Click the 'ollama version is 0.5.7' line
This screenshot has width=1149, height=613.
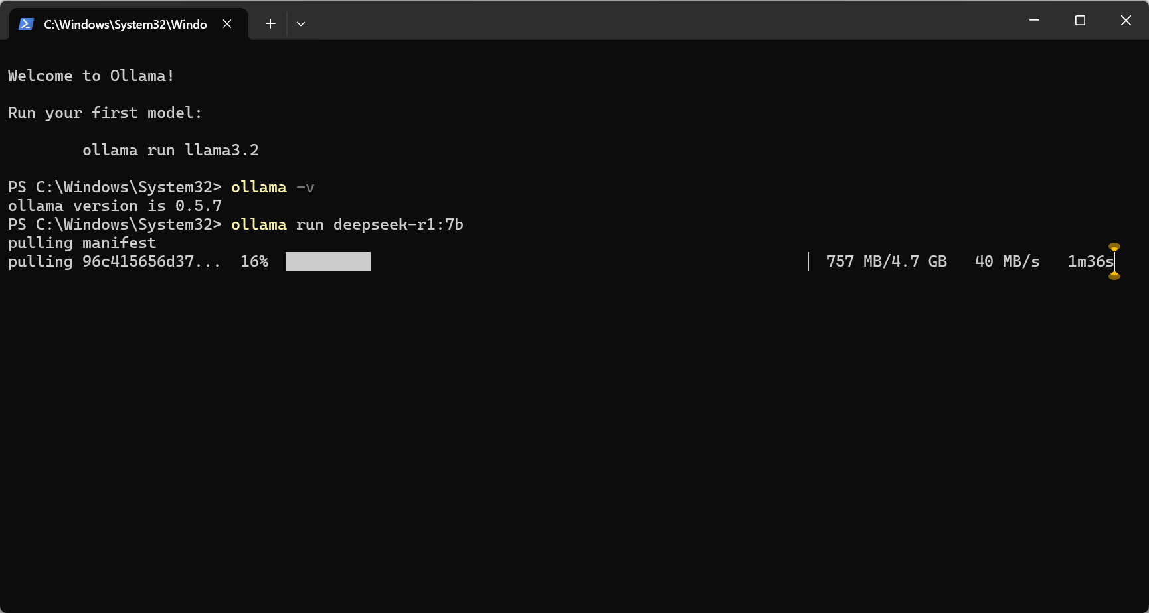tap(115, 206)
